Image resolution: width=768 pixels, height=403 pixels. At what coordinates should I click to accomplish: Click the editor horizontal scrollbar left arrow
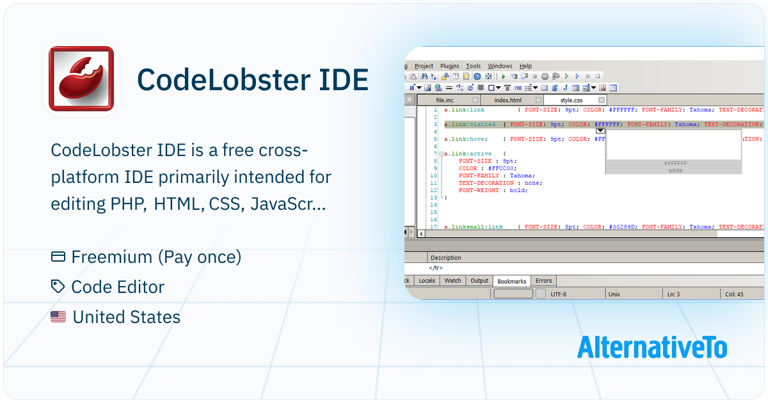[x=421, y=233]
